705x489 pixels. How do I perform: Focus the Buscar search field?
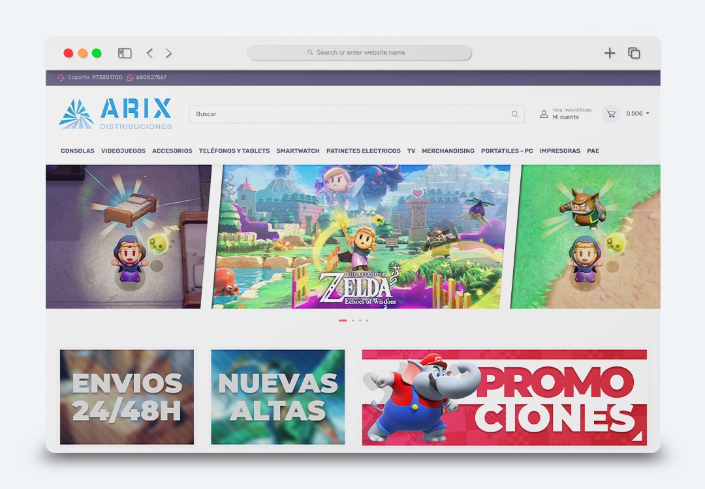[356, 114]
